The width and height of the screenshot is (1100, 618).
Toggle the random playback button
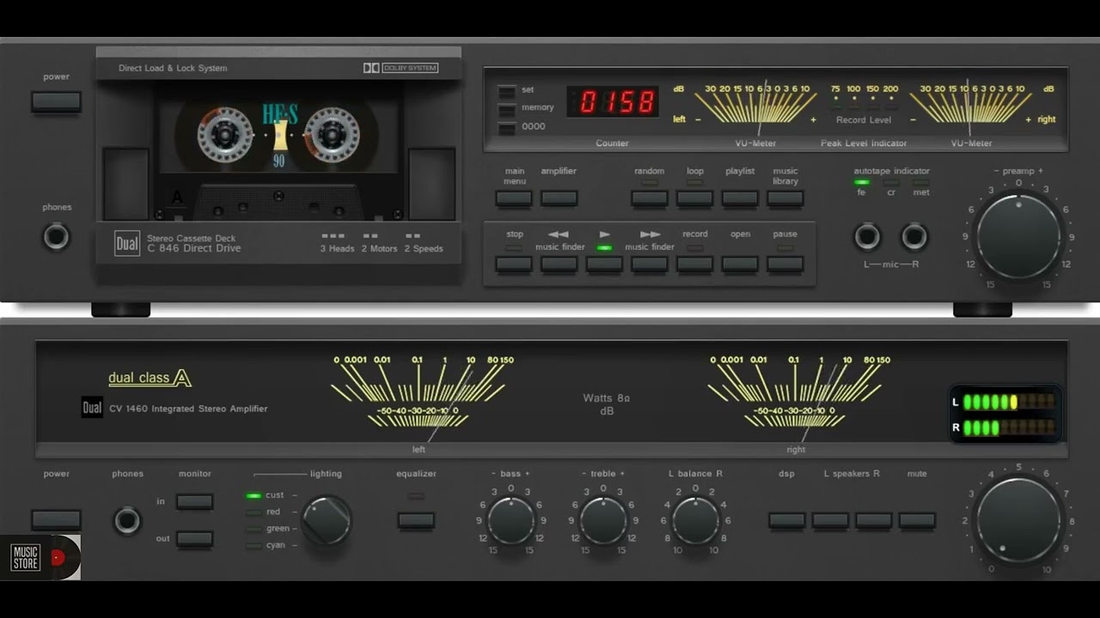[x=650, y=198]
